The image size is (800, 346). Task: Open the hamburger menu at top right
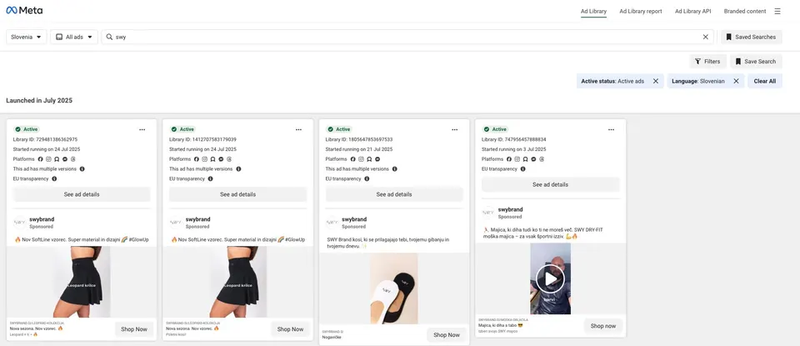point(777,11)
